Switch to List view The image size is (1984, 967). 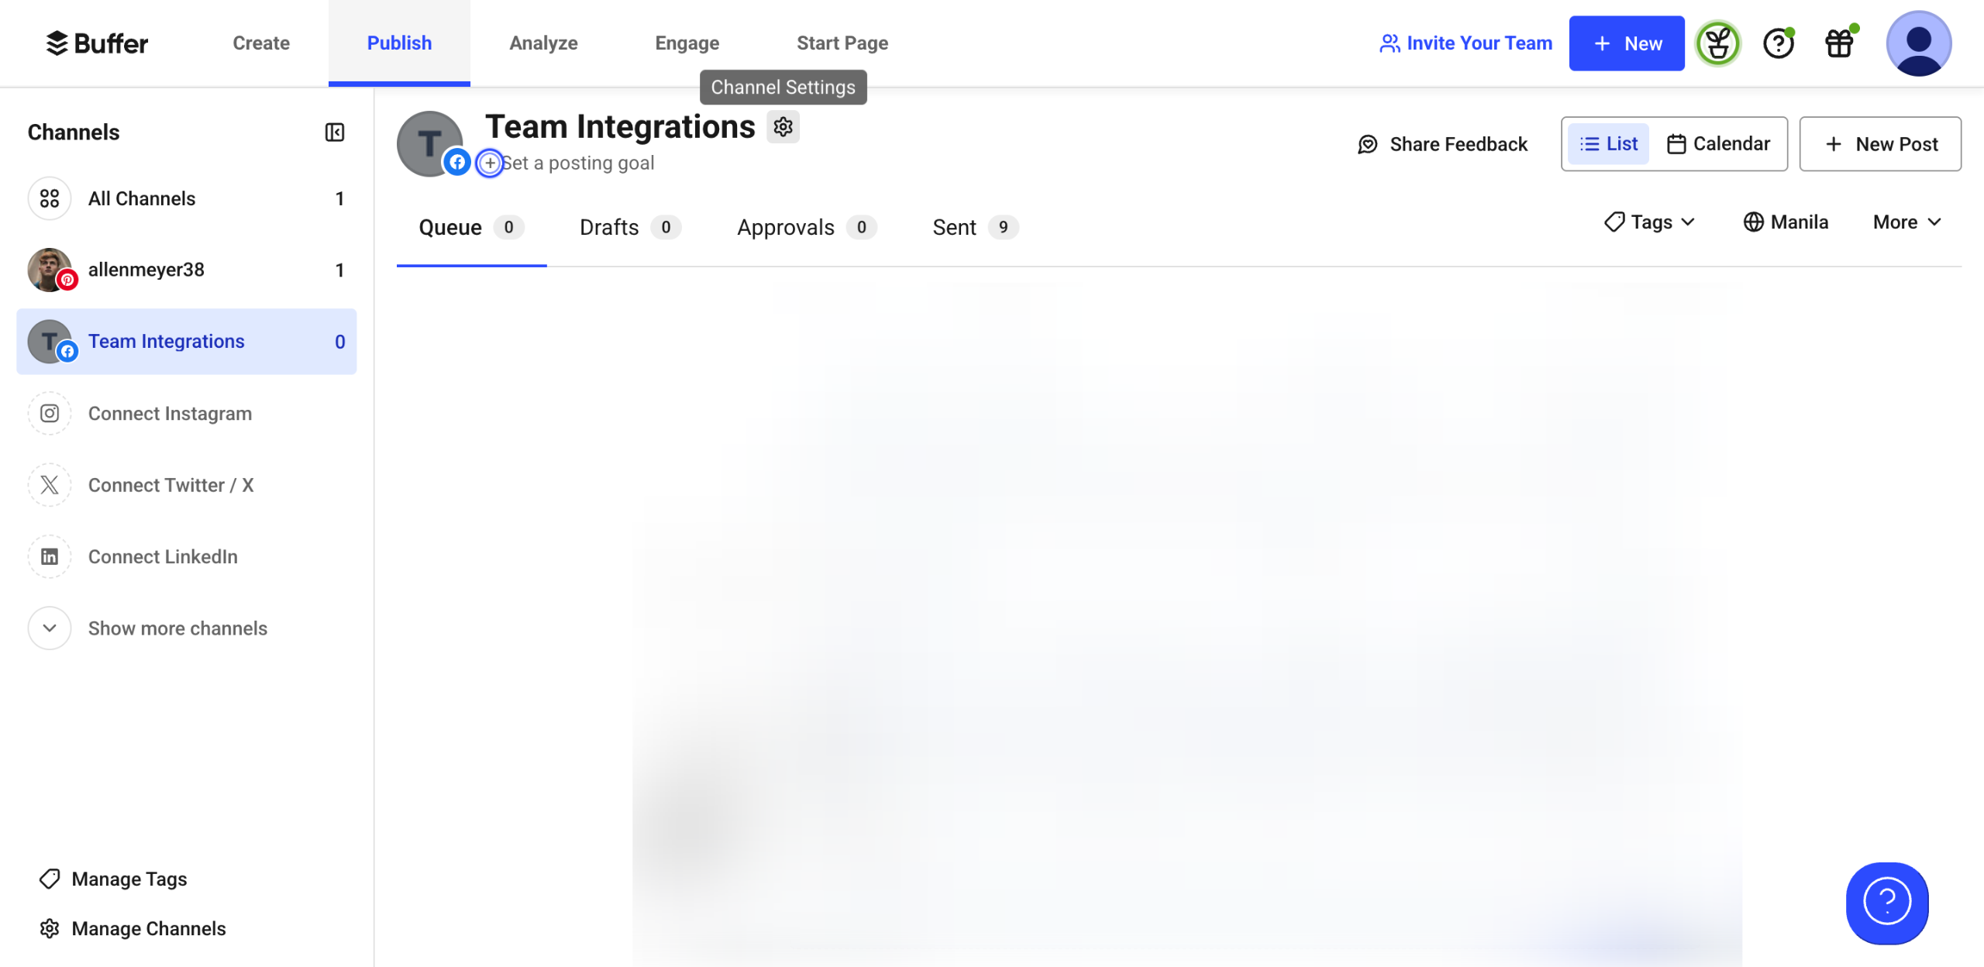coord(1608,144)
